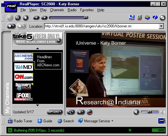Click the volume slider
The height and width of the screenshot is (136, 168).
(150, 112)
